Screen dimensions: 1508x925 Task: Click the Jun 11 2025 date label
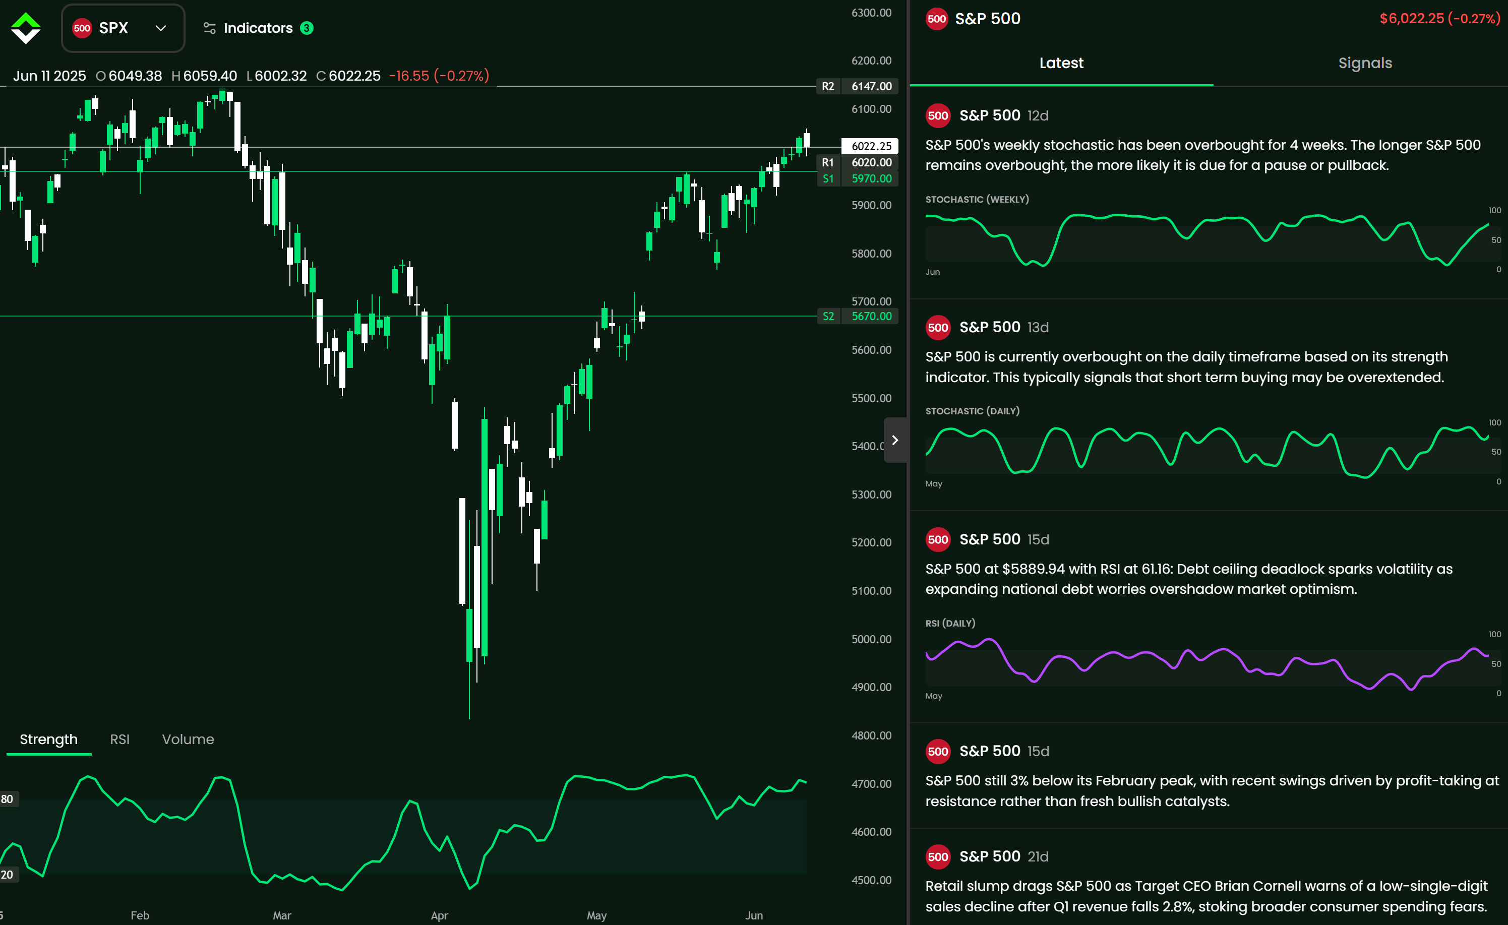tap(49, 76)
